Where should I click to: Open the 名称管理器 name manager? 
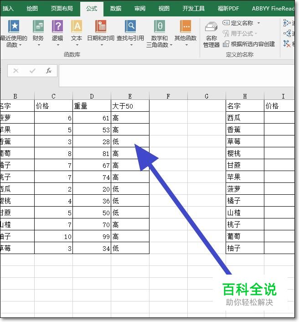point(211,35)
